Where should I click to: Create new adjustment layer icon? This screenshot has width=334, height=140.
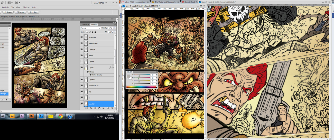coord(99,108)
